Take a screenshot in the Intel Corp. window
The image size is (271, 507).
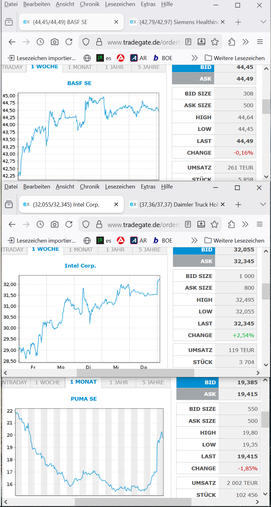[x=55, y=224]
